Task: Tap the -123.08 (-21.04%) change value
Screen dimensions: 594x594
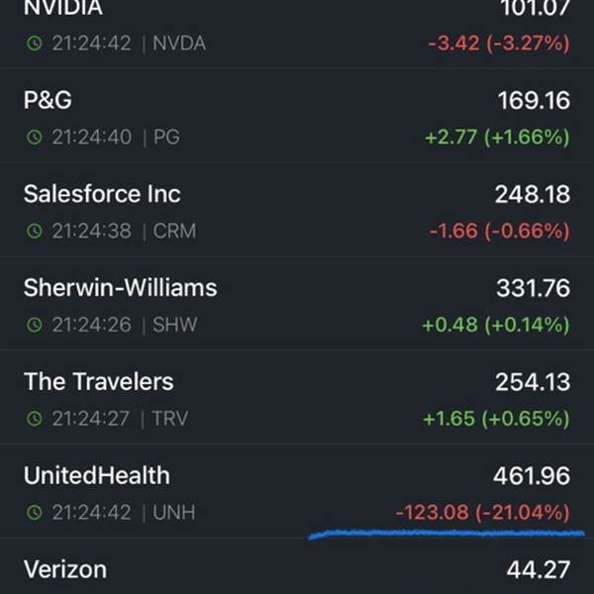Action: click(483, 512)
